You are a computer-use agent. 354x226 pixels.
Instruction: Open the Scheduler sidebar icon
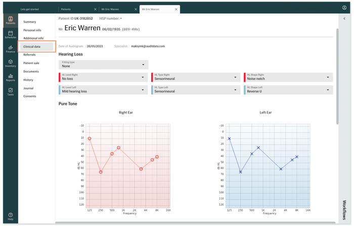(10, 35)
